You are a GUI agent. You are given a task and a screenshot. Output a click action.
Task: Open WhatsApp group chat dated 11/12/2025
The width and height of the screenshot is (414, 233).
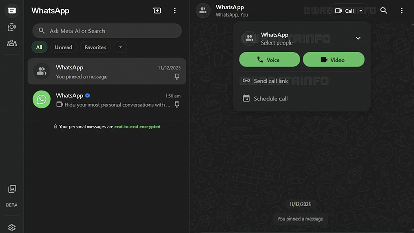point(107,71)
